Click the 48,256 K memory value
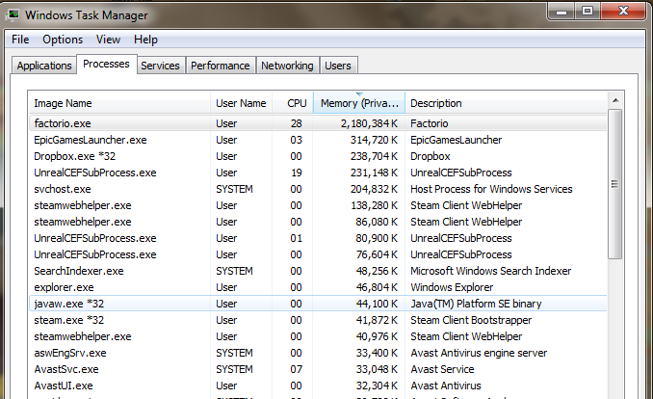 point(377,271)
